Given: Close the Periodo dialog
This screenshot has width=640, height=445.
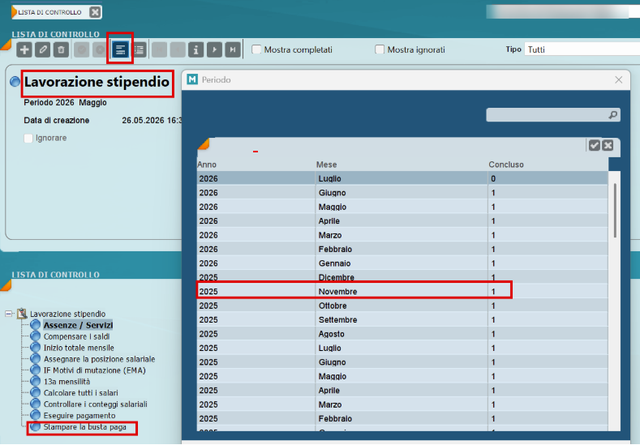Looking at the screenshot, I should click(x=619, y=80).
